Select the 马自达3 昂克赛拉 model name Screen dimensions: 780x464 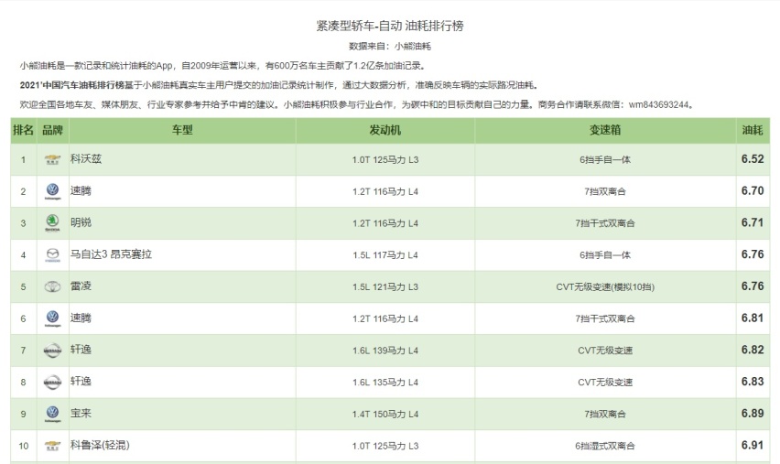pyautogui.click(x=111, y=254)
